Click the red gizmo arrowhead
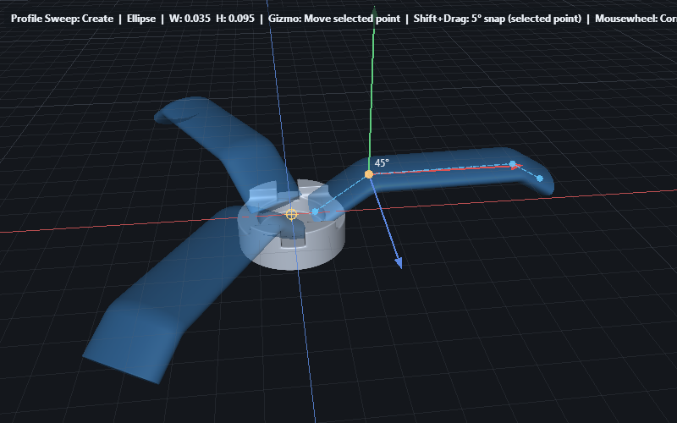The image size is (677, 423). 515,167
